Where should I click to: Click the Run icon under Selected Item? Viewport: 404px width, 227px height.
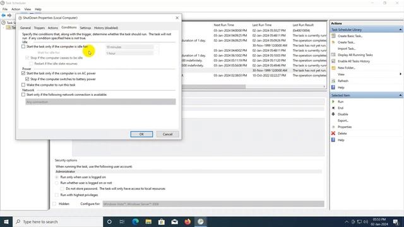333,102
